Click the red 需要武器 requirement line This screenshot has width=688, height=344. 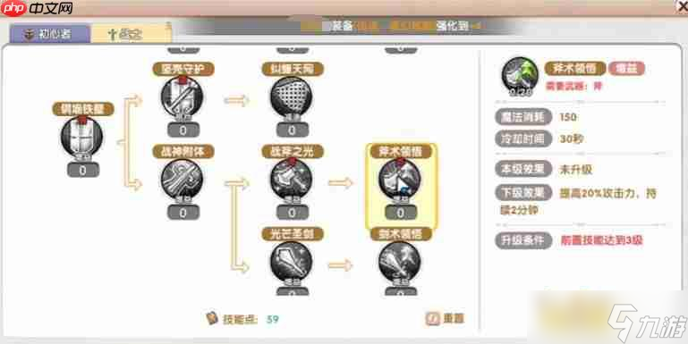(x=573, y=86)
